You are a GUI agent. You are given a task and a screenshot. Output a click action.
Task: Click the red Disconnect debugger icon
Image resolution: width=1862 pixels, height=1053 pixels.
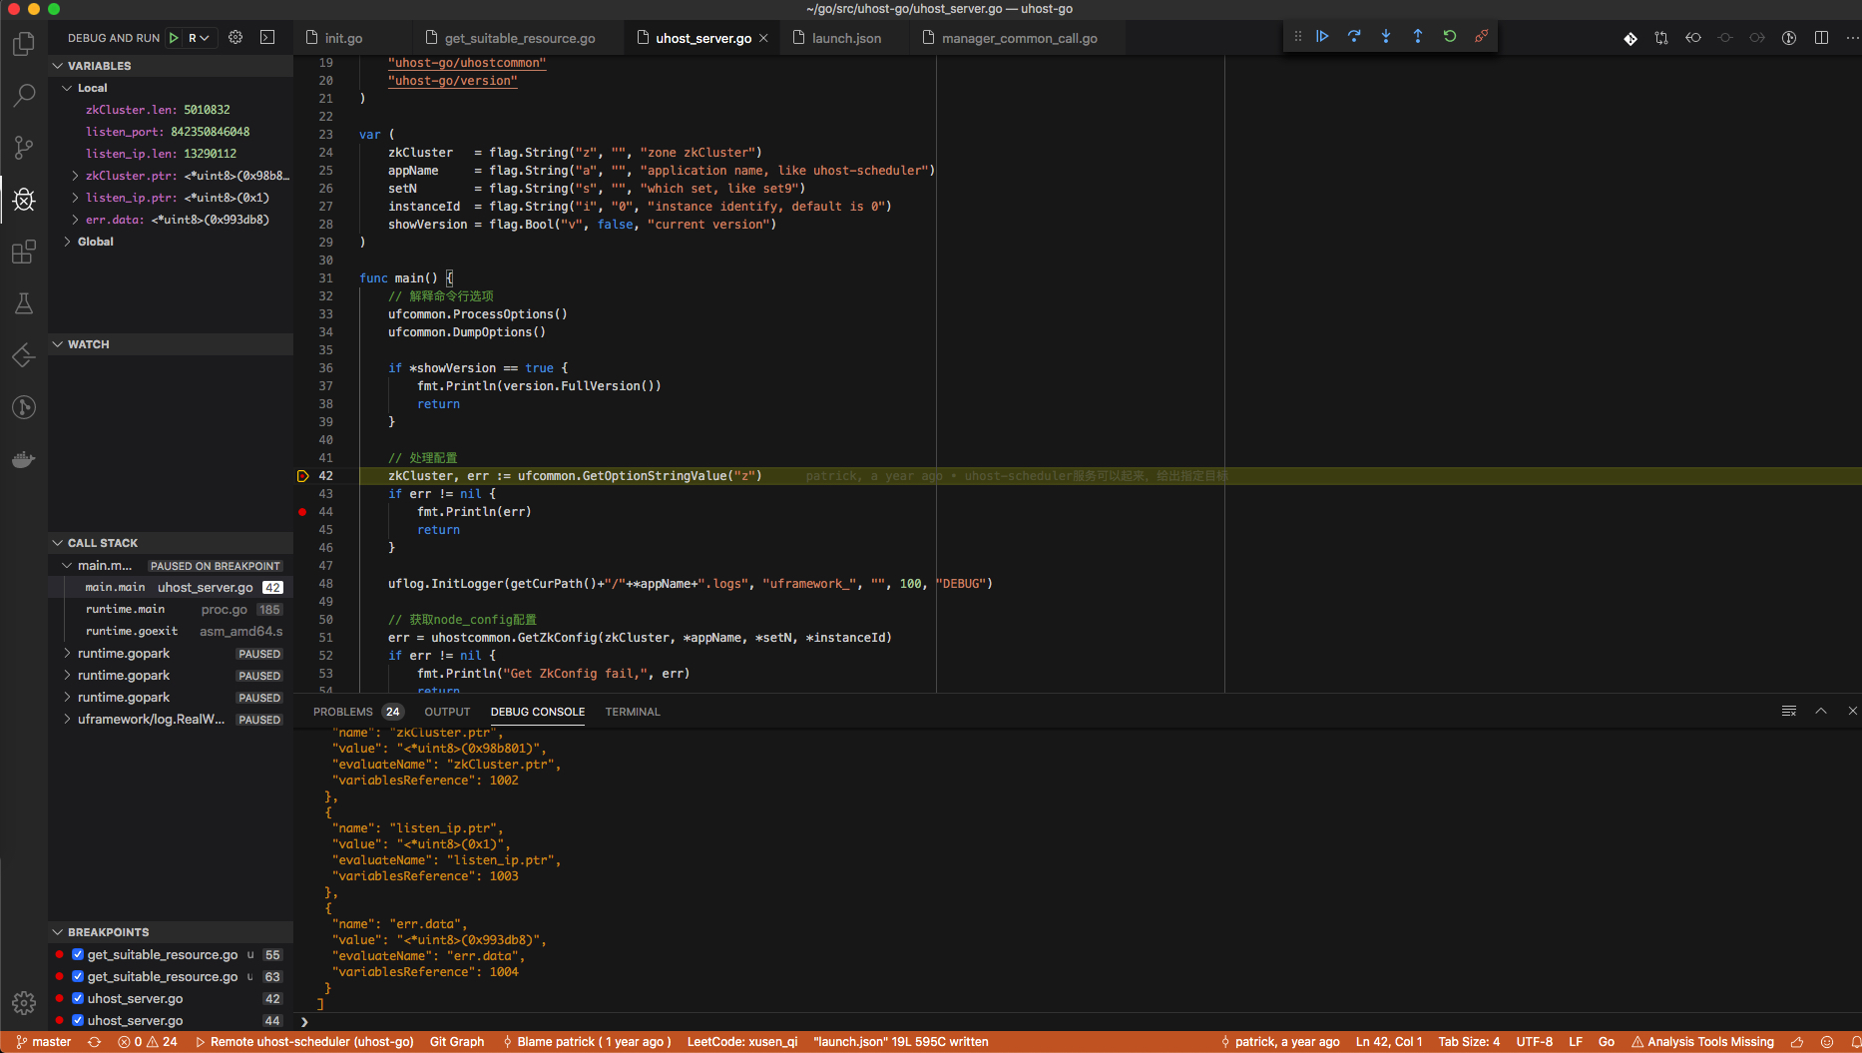(1481, 35)
